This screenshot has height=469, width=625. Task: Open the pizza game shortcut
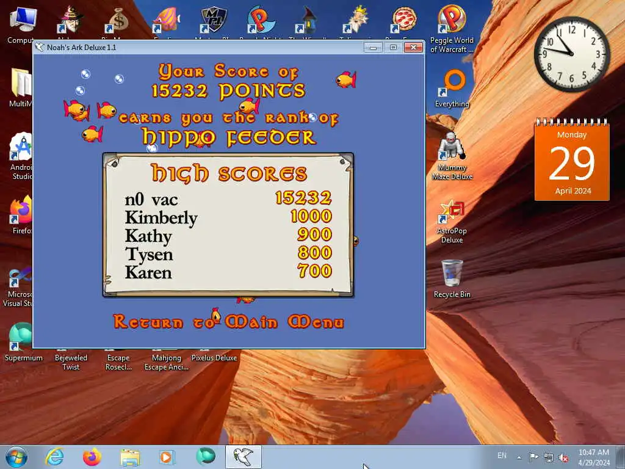pyautogui.click(x=404, y=20)
